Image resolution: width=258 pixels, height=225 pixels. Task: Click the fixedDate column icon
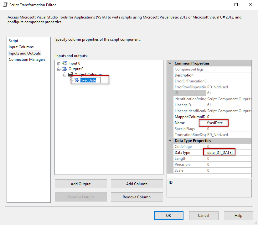click(x=75, y=80)
